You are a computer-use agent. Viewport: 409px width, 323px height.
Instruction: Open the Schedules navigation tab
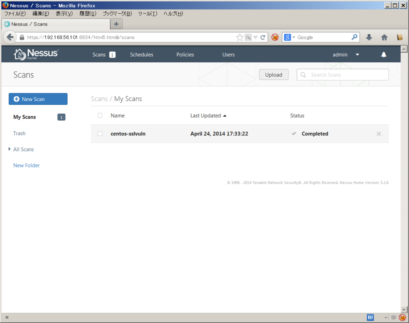pos(142,55)
